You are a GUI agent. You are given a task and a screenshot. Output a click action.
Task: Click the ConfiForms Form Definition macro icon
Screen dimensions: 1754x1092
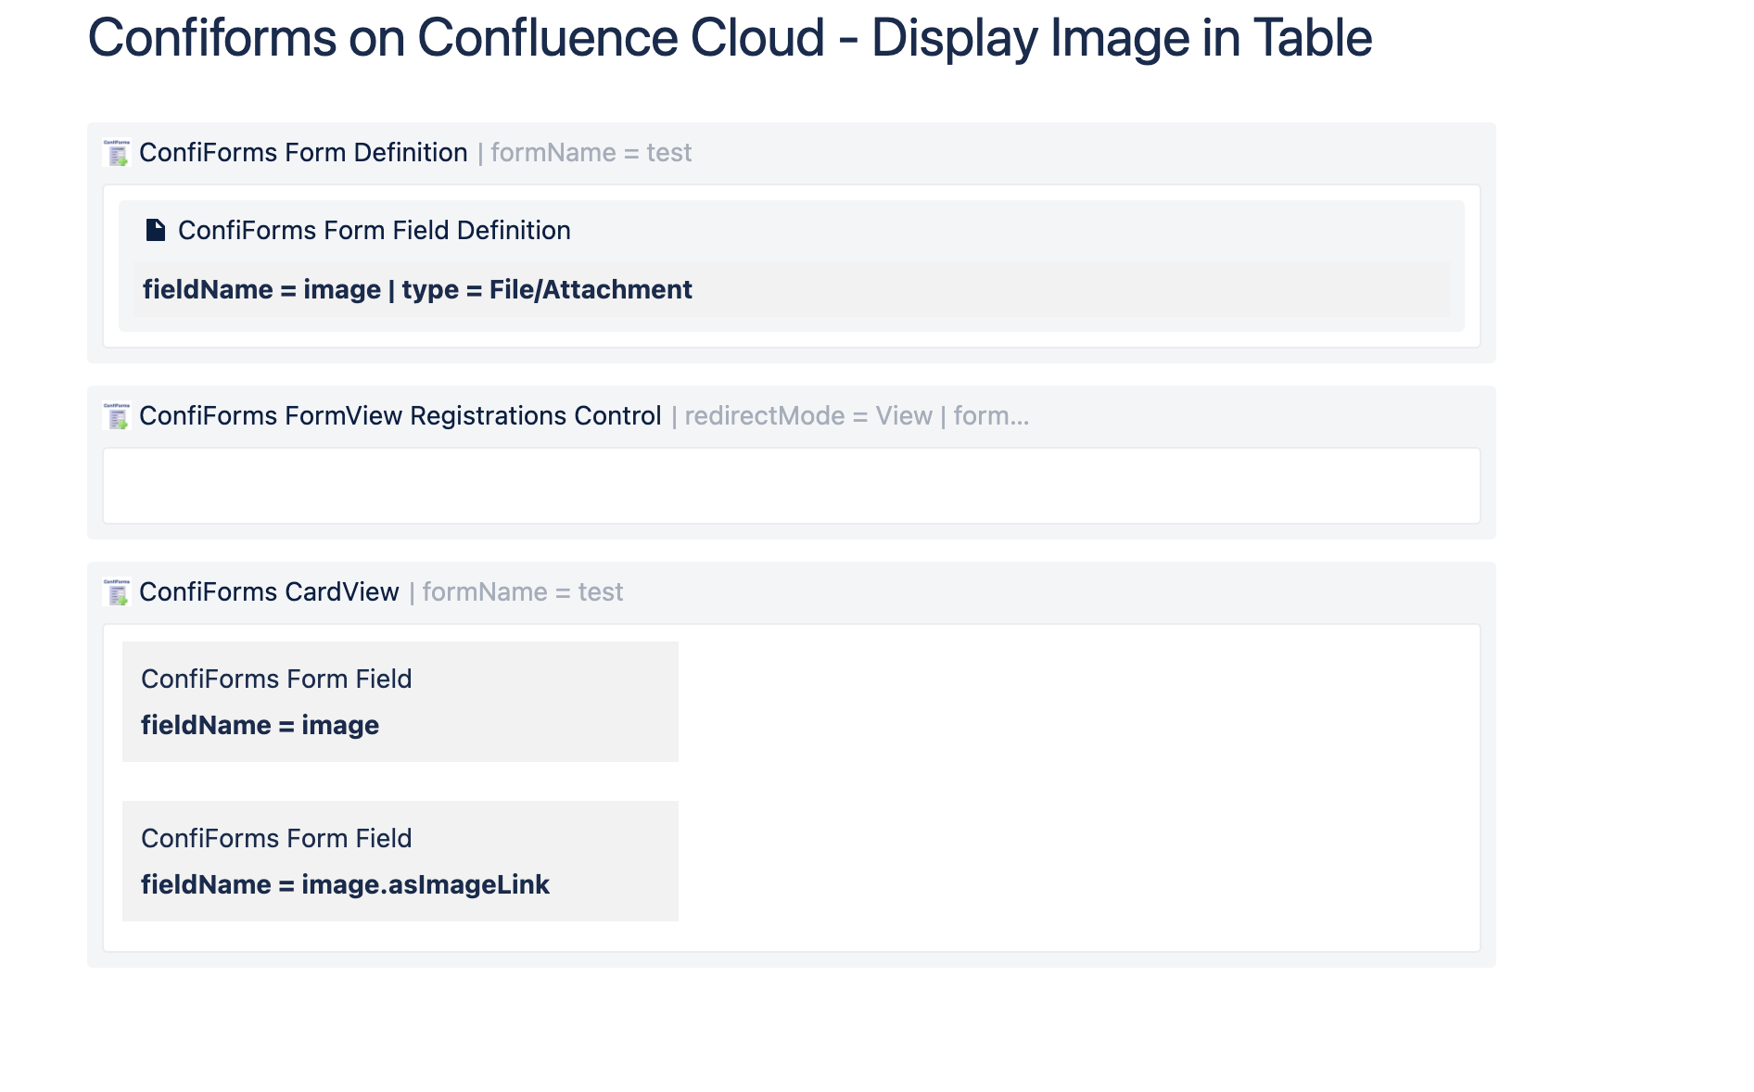pyautogui.click(x=115, y=152)
